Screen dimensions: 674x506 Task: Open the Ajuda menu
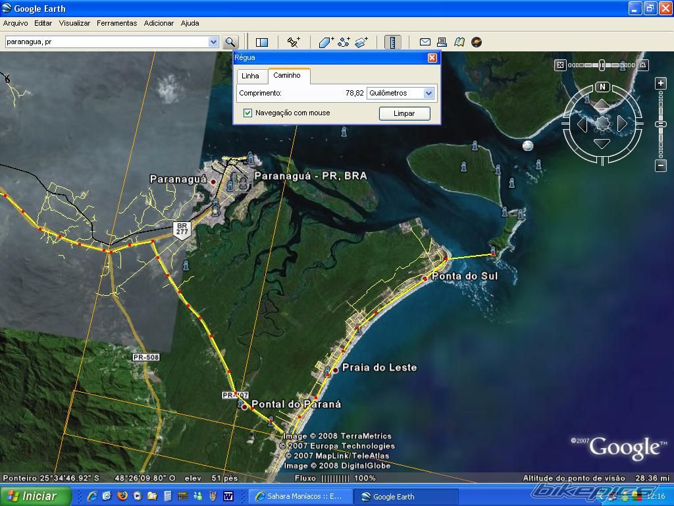[190, 23]
